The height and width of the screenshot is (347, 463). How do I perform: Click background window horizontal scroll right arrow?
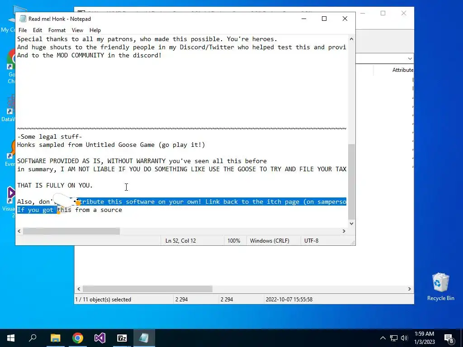(x=409, y=289)
